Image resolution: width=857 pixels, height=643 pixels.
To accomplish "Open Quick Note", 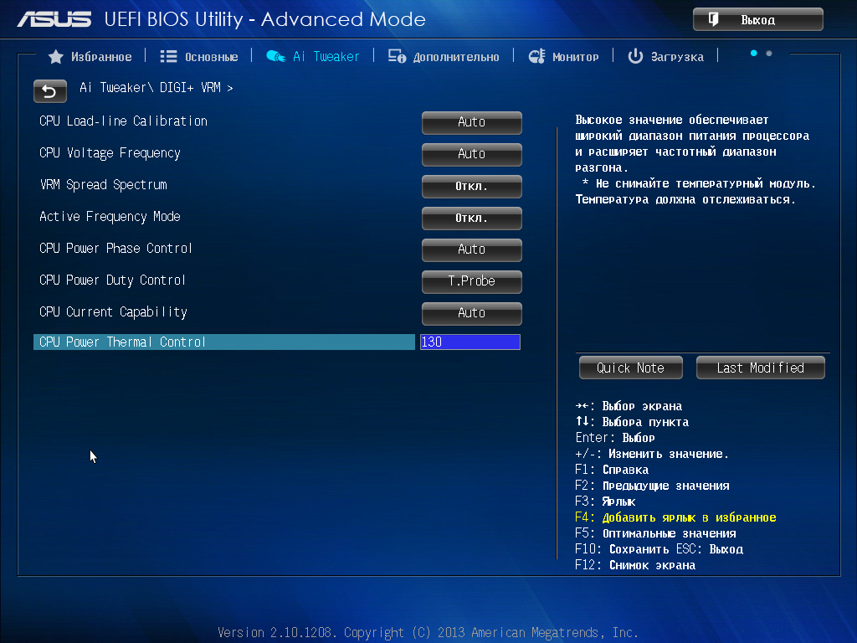I will tap(631, 368).
